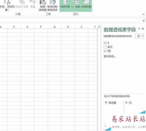Click 在以下区域间拖动字段 label
This screenshot has width=146, height=131.
point(117,96)
